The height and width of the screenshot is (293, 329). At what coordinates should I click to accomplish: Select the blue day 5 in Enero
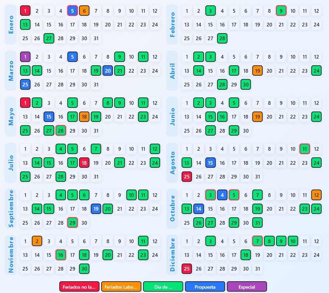point(72,11)
